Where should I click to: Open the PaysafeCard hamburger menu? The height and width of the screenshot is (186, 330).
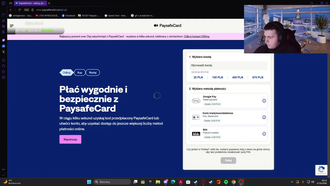coord(12,26)
